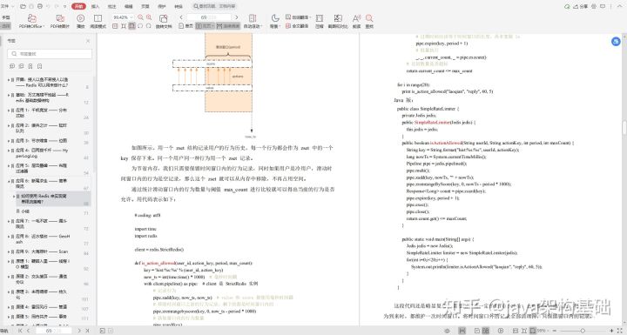The width and height of the screenshot is (627, 335).
Task: Click the cloud sync icon at top right
Action: click(x=567, y=6)
